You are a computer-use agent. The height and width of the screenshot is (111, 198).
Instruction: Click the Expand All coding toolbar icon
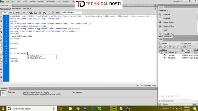coord(1,32)
